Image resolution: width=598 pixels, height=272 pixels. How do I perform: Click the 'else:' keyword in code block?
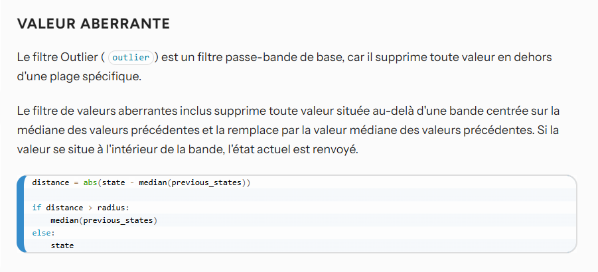(44, 233)
